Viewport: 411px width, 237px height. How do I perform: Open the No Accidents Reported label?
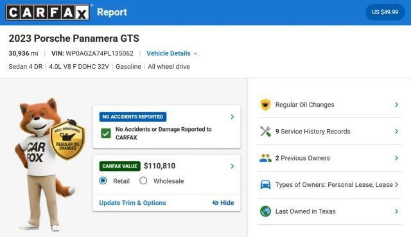point(133,117)
